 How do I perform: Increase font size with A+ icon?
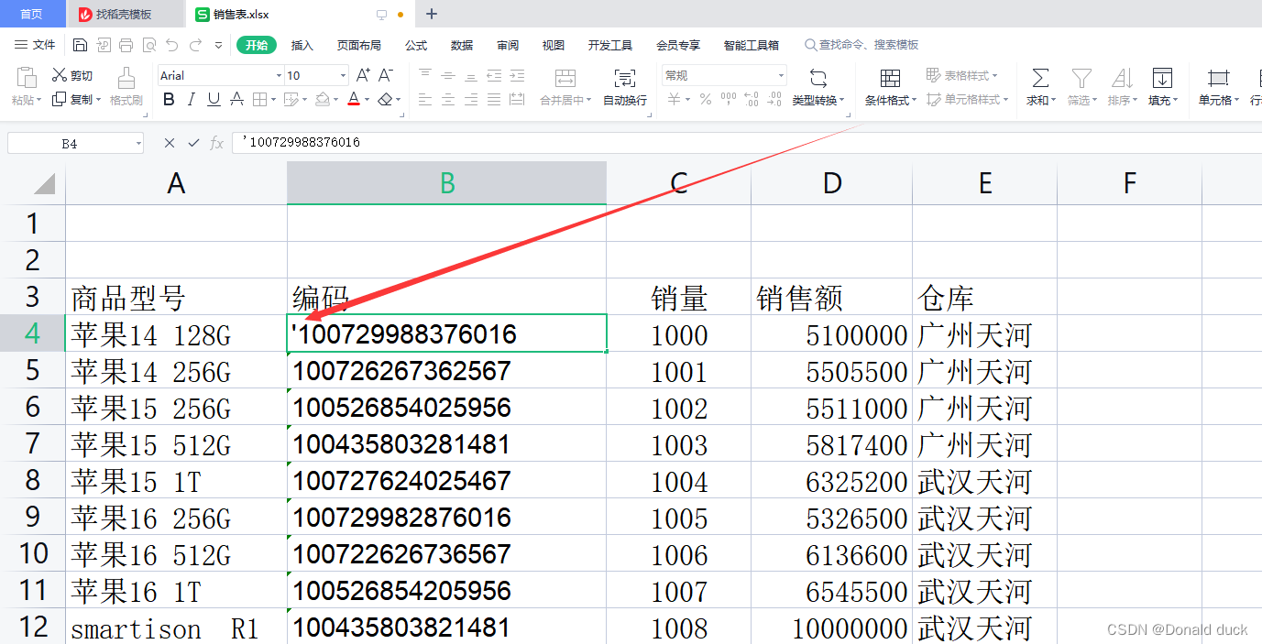click(363, 75)
